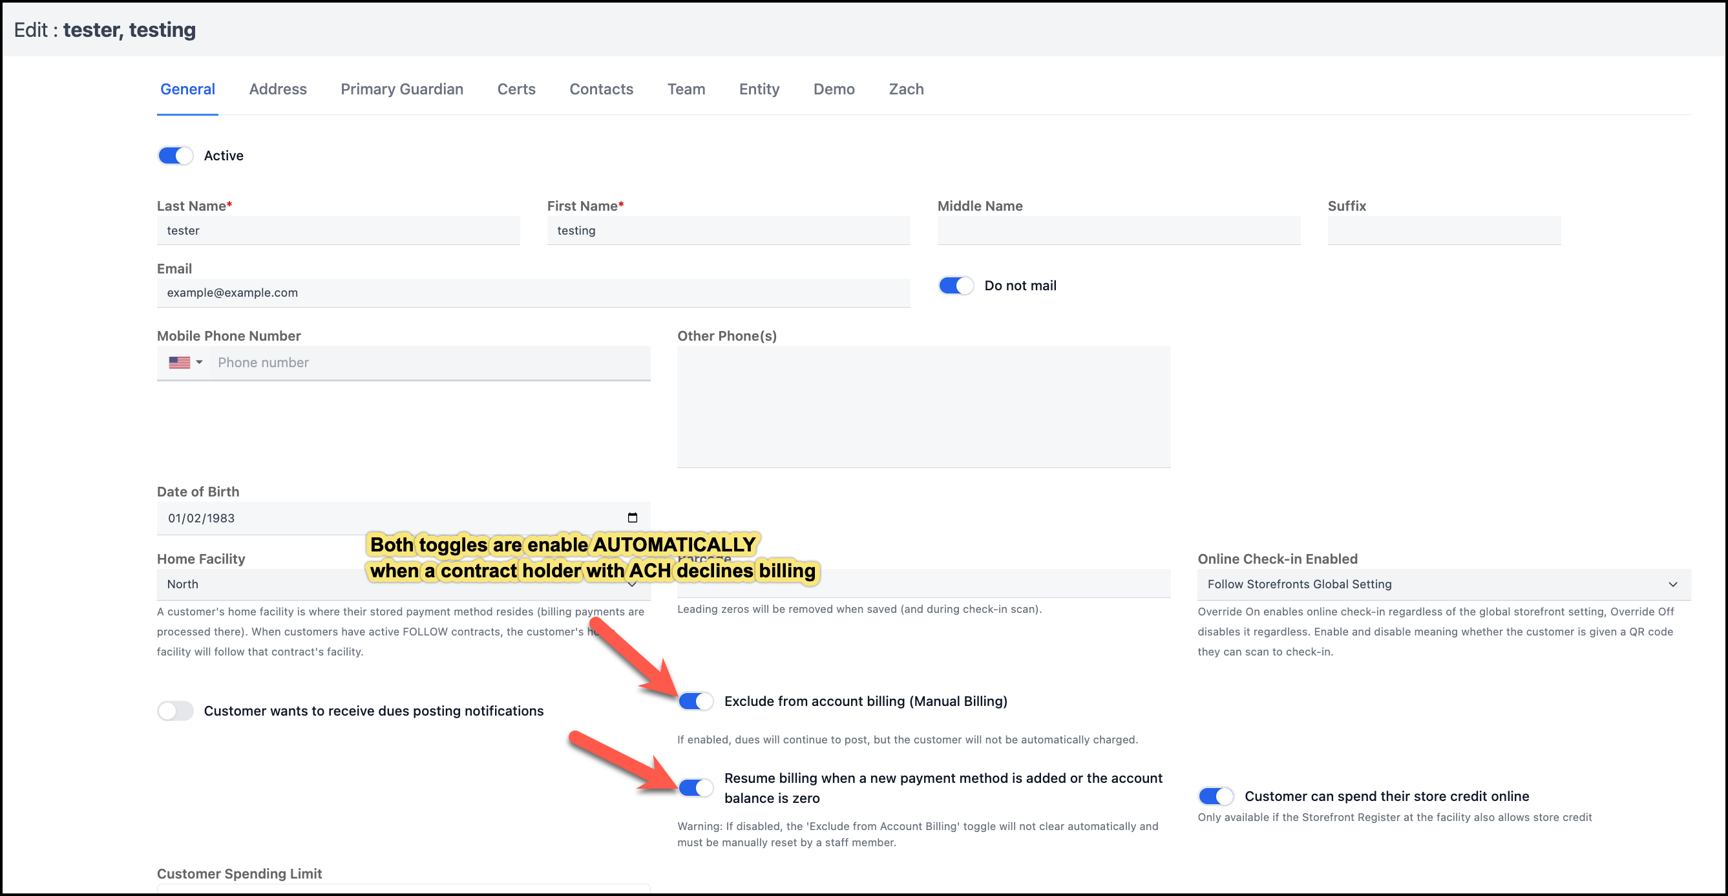Switch to the Address tab
The image size is (1728, 896).
pyautogui.click(x=278, y=89)
